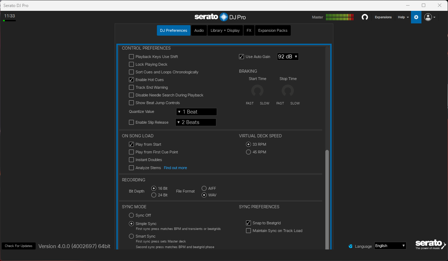Open the settings gear icon
The image size is (448, 261).
tap(416, 17)
